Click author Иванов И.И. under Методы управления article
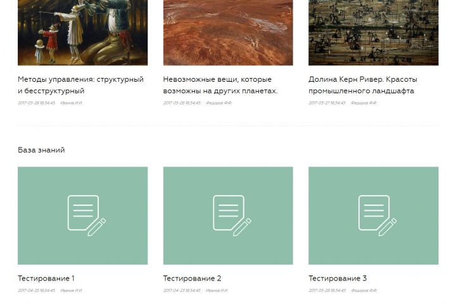Viewport: 456px width, 304px height. pos(71,103)
